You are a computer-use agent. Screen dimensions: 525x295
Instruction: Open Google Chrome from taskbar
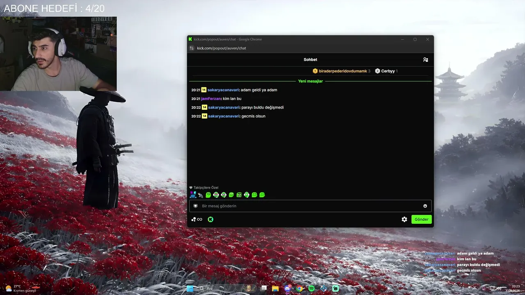299,288
